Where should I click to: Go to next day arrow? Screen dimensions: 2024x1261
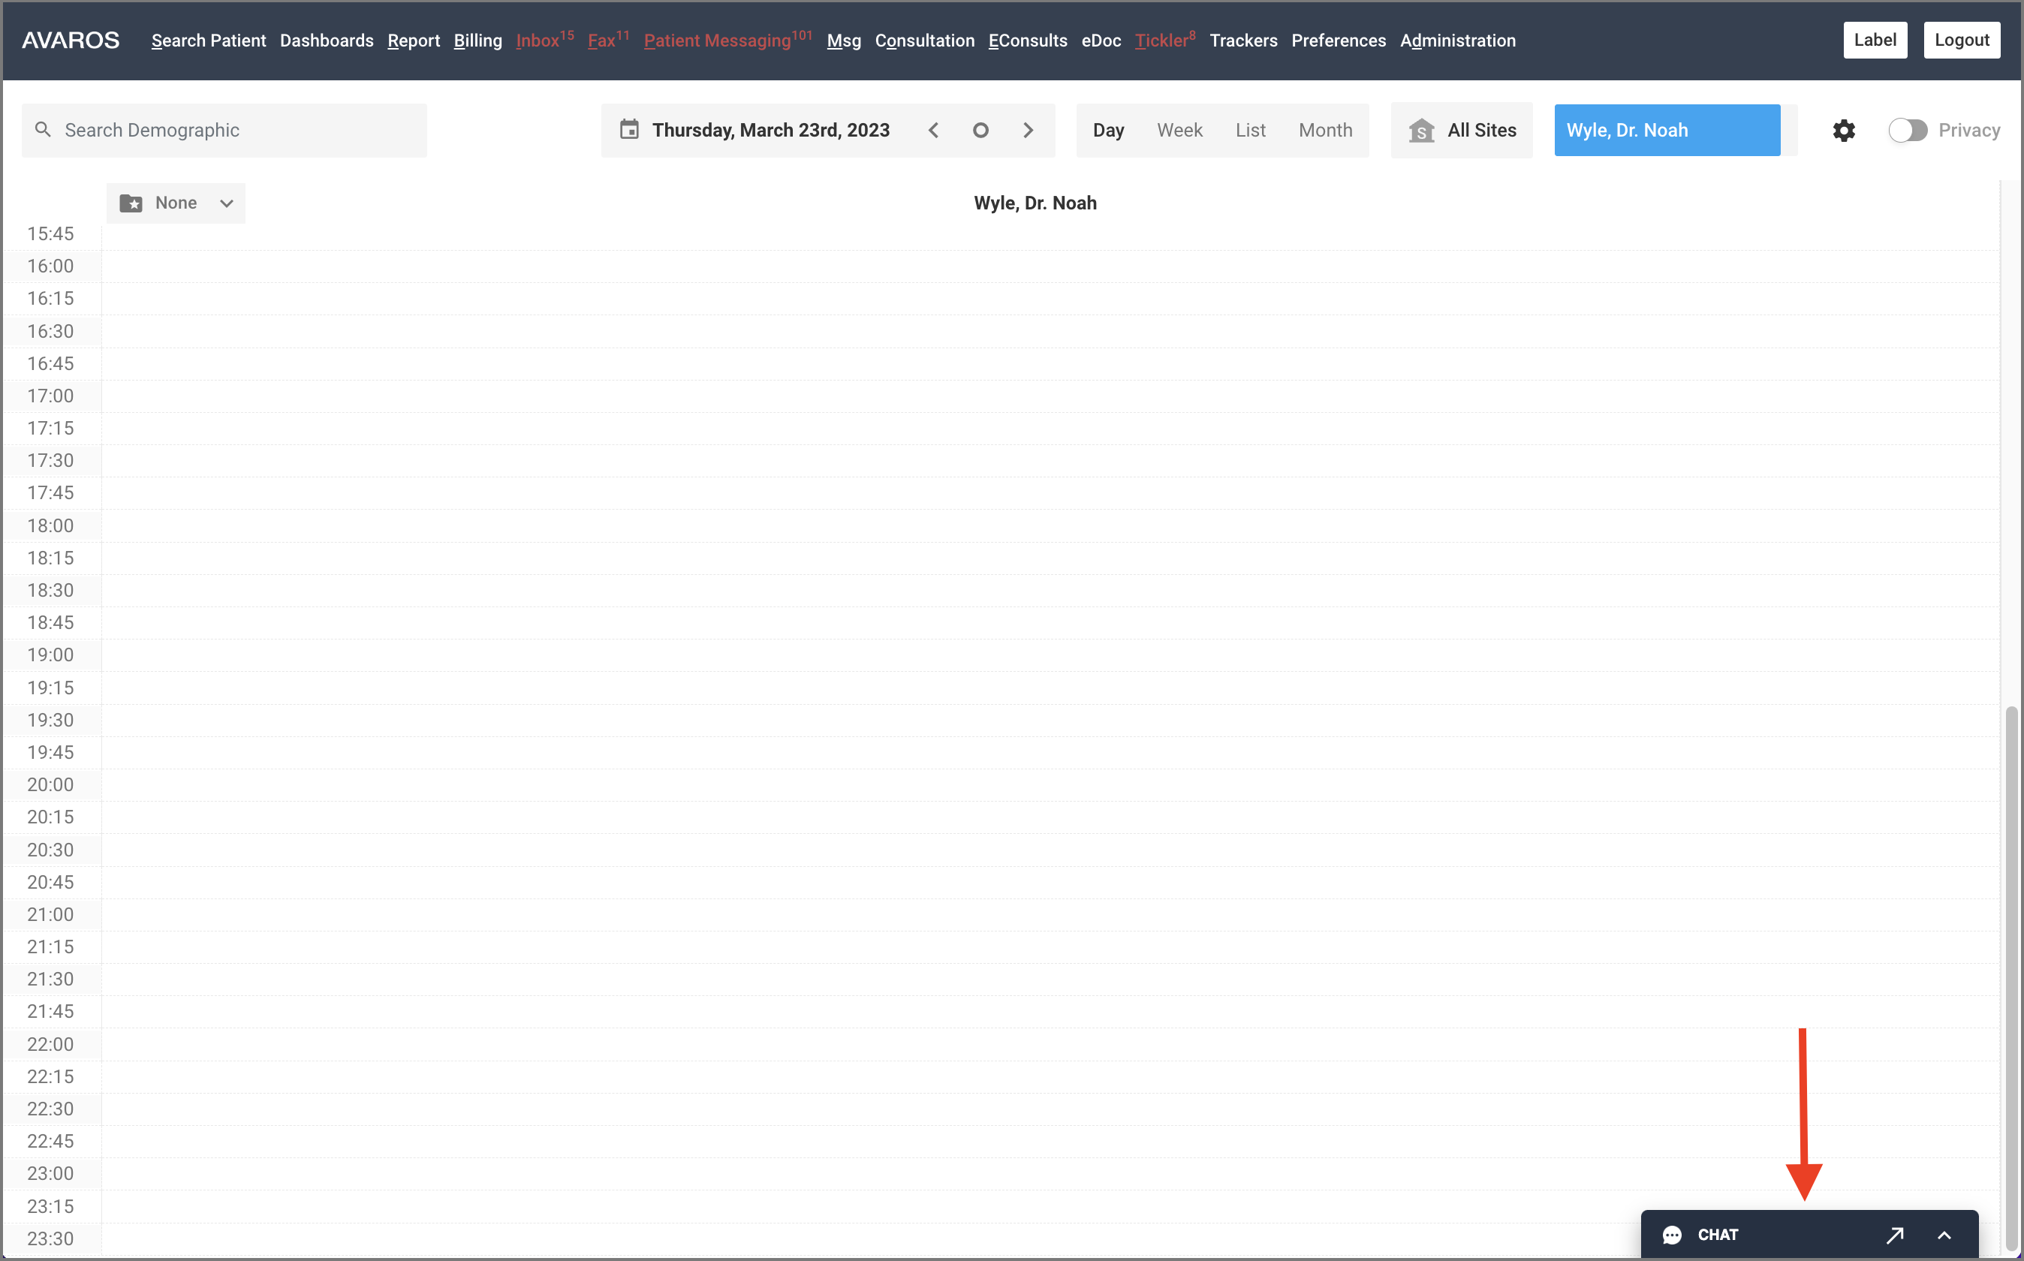pyautogui.click(x=1029, y=130)
